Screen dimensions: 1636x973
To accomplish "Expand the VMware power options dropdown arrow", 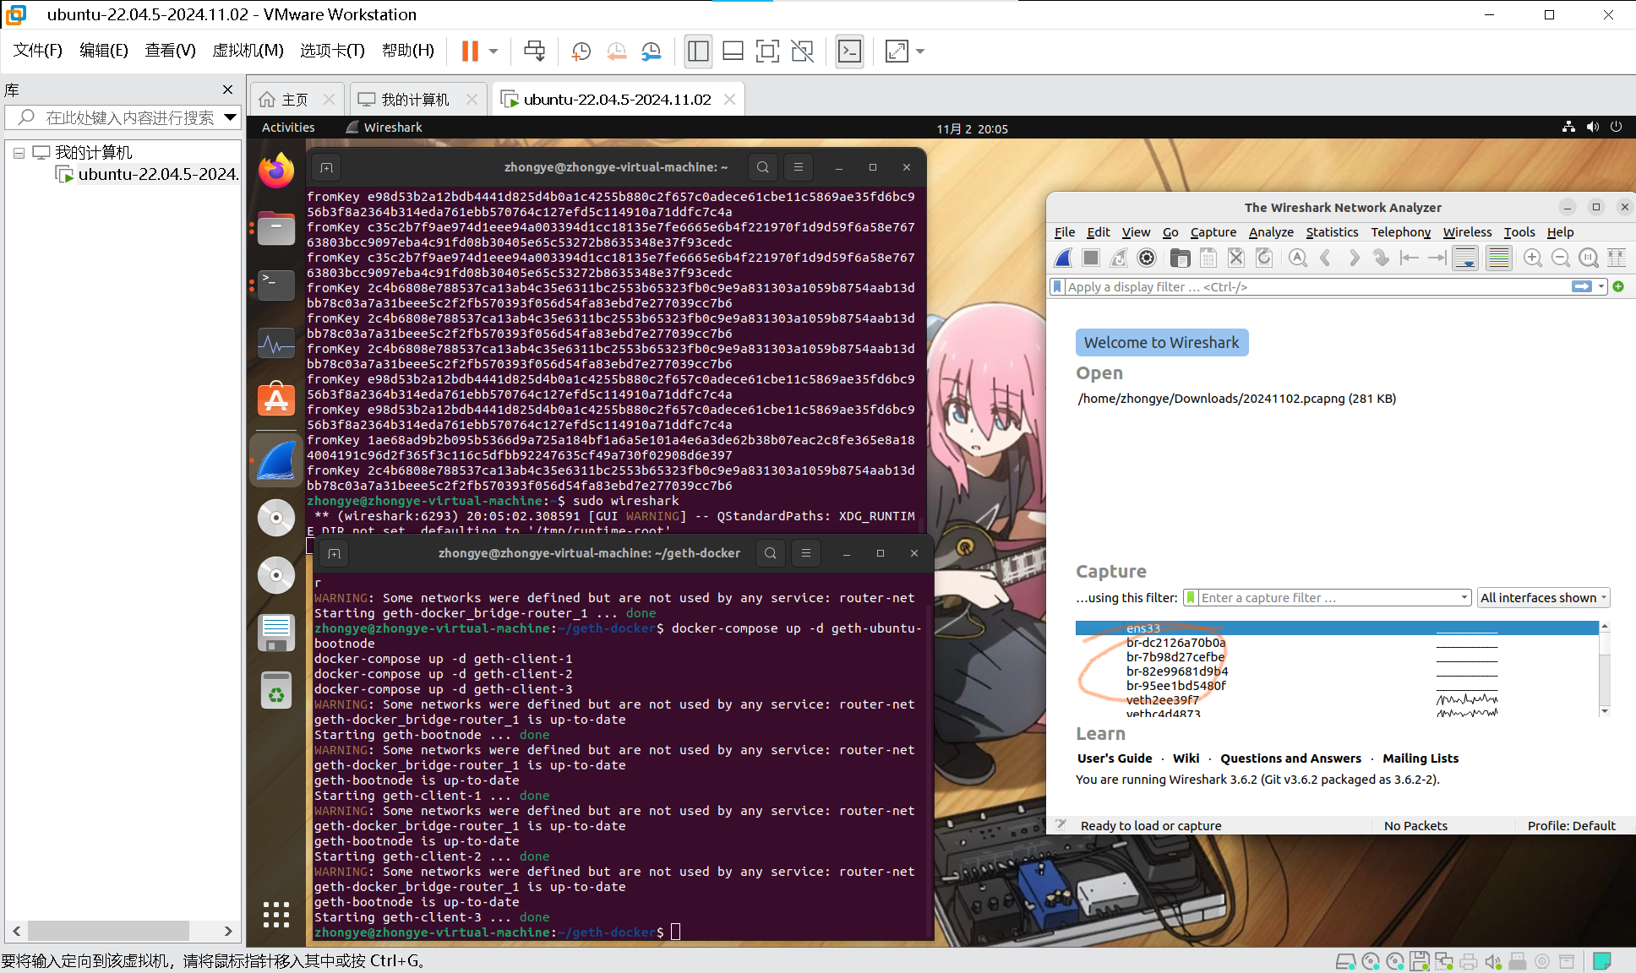I will click(494, 52).
